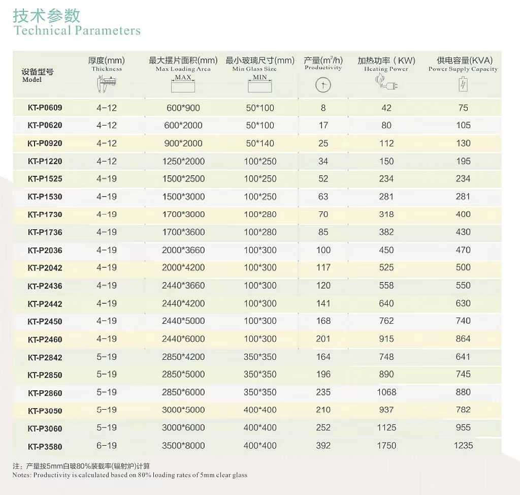This screenshot has height=495, width=520.
Task: Click the 'Technical Parameters' title
Action: tap(77, 30)
